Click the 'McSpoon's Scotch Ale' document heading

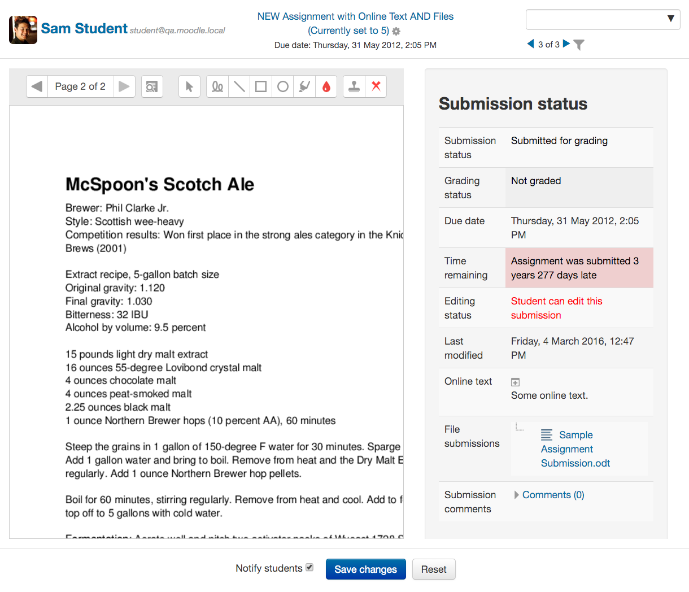[x=160, y=184]
